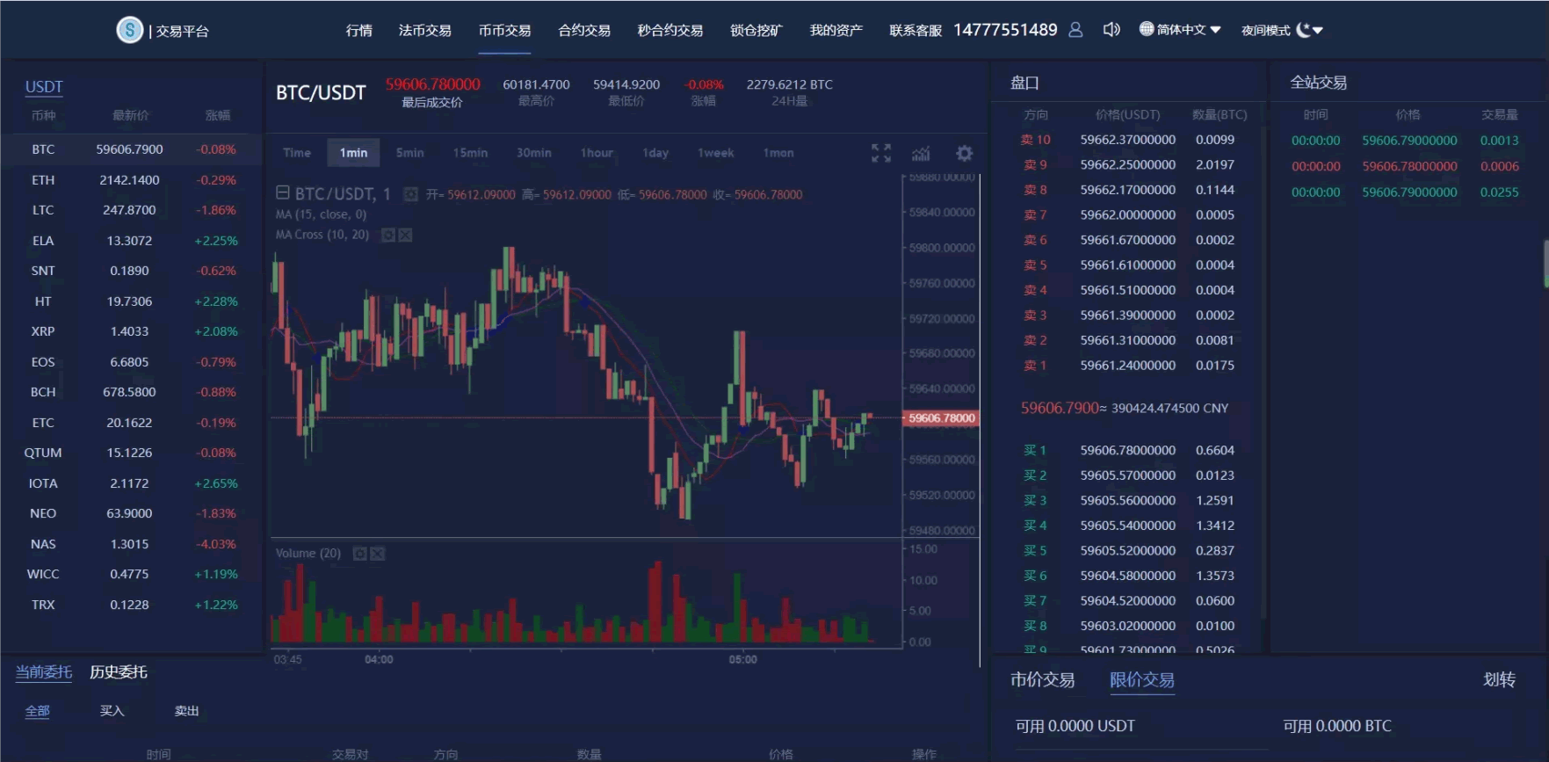Open Volume indicator settings gear
Viewport: 1549px width, 762px height.
[359, 554]
